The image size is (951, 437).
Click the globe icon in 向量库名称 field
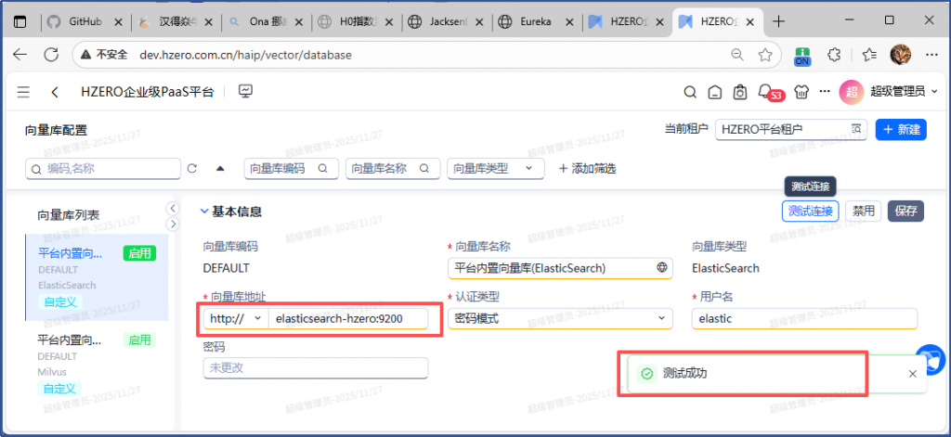[x=662, y=268]
